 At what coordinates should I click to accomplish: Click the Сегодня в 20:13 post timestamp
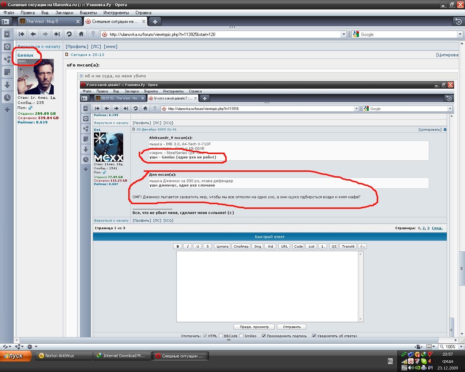tap(87, 55)
